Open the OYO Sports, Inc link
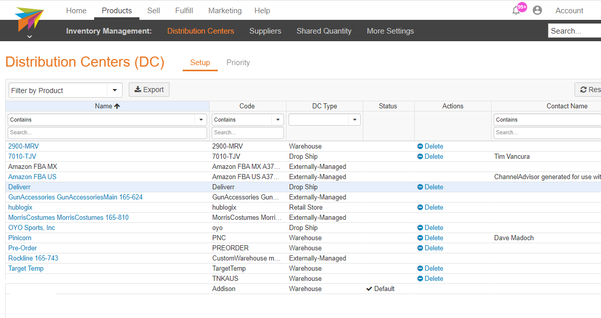The height and width of the screenshot is (318, 601). (x=32, y=227)
